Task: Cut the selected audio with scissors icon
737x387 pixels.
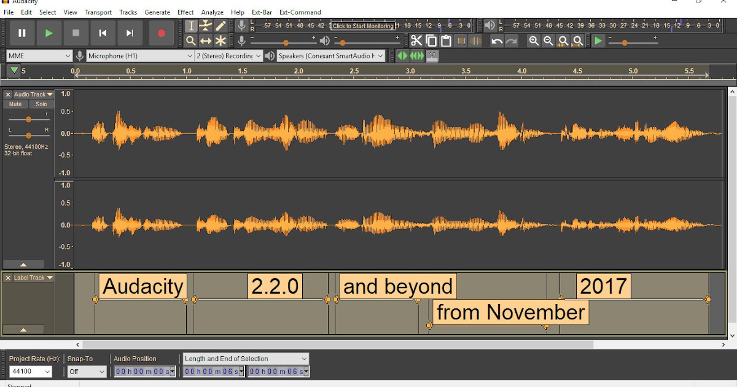Action: pyautogui.click(x=416, y=41)
